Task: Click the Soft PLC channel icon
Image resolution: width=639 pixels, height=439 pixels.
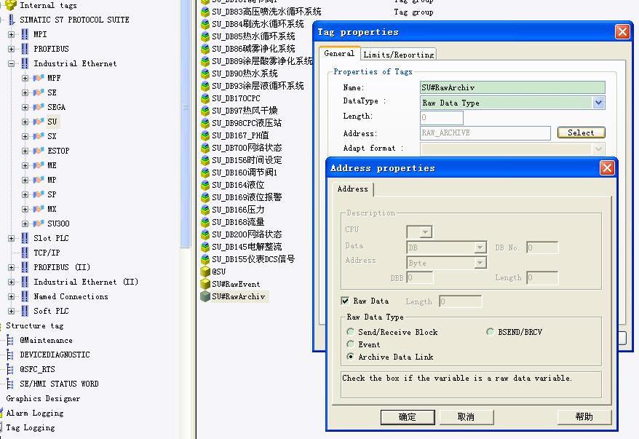Action: tap(25, 311)
